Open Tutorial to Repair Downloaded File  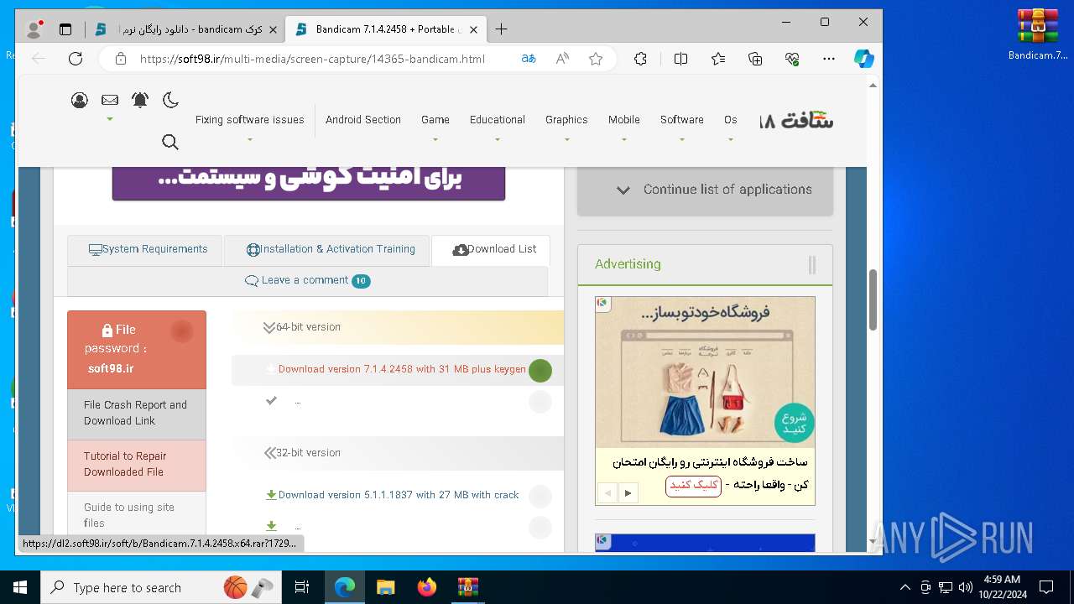pos(137,464)
